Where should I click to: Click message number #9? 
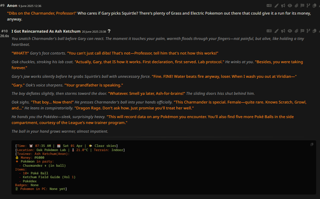[2, 6]
